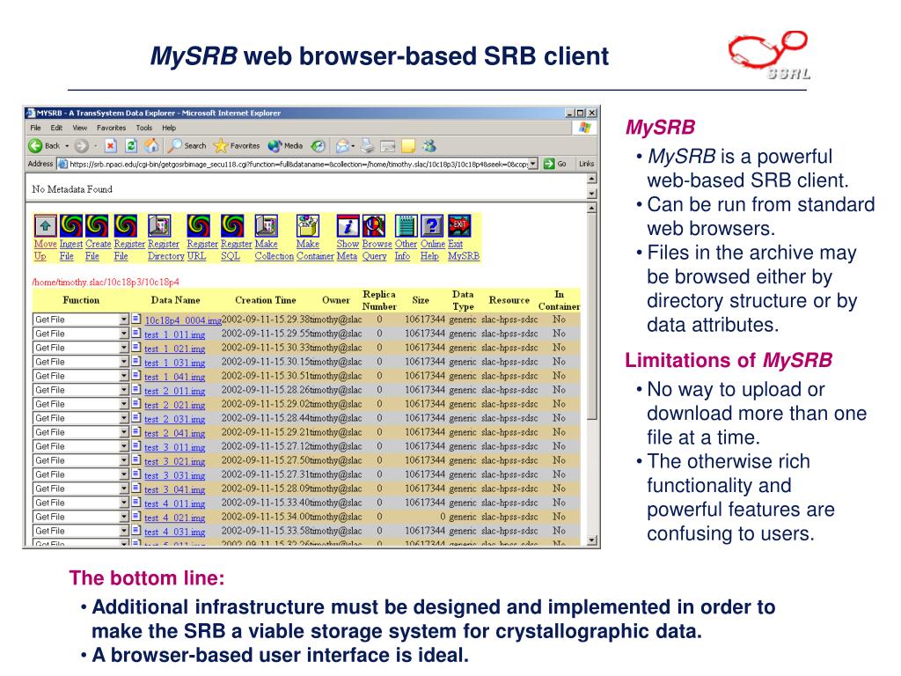The image size is (901, 676).
Task: Open the View menu
Action: point(80,128)
